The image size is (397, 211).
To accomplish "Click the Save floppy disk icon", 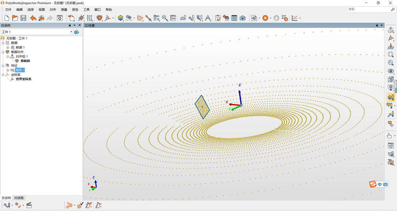I will (23, 18).
